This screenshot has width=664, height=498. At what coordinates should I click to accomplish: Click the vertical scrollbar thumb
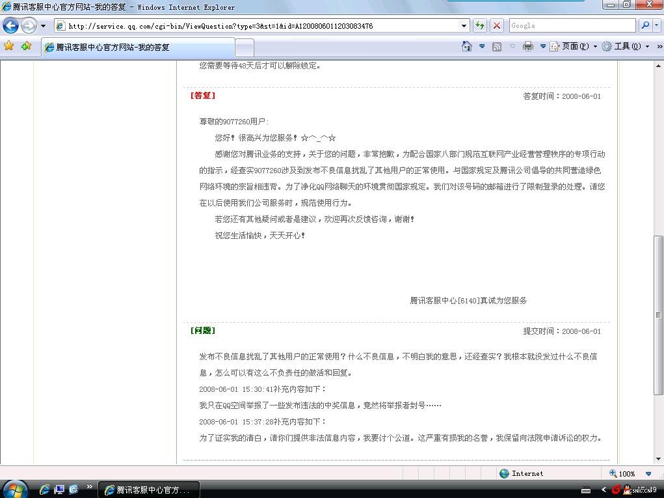[658, 315]
